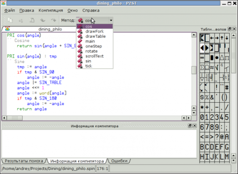The width and height of the screenshot is (238, 174).
Task: Switch to the Ошибки tab
Action: click(x=119, y=161)
